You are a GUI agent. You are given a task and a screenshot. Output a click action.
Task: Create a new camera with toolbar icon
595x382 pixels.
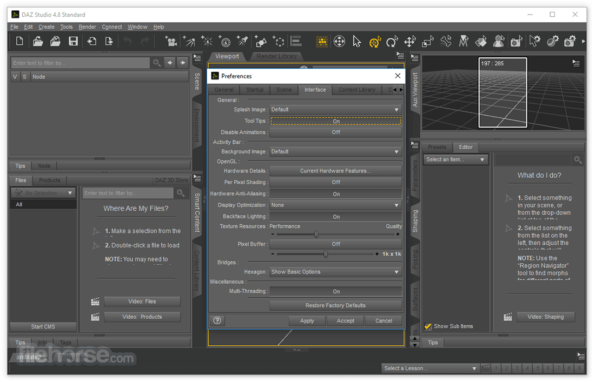tap(170, 41)
